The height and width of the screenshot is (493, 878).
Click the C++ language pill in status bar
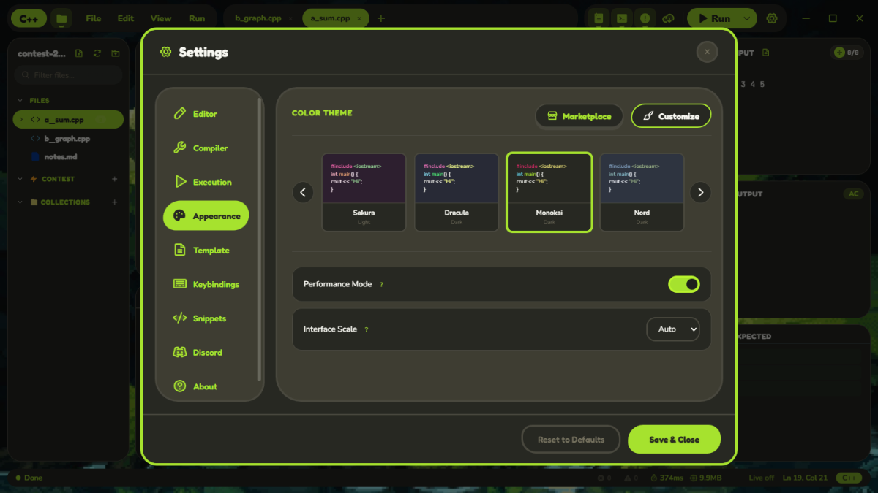click(849, 478)
